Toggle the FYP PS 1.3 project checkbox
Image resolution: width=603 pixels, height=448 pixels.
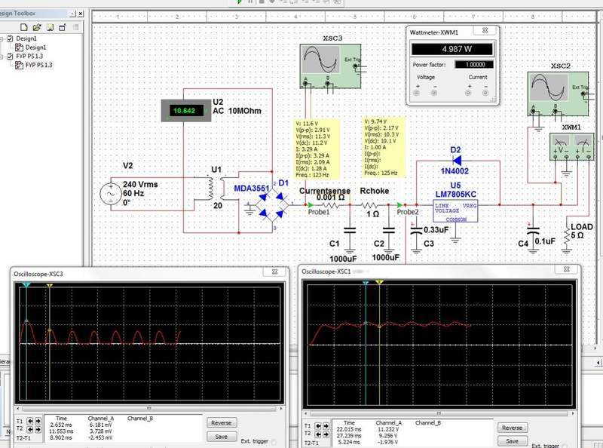[x=10, y=56]
